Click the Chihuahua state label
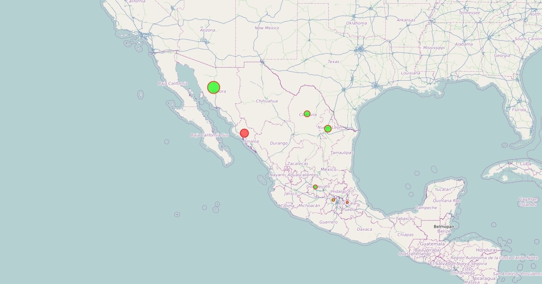 point(266,101)
